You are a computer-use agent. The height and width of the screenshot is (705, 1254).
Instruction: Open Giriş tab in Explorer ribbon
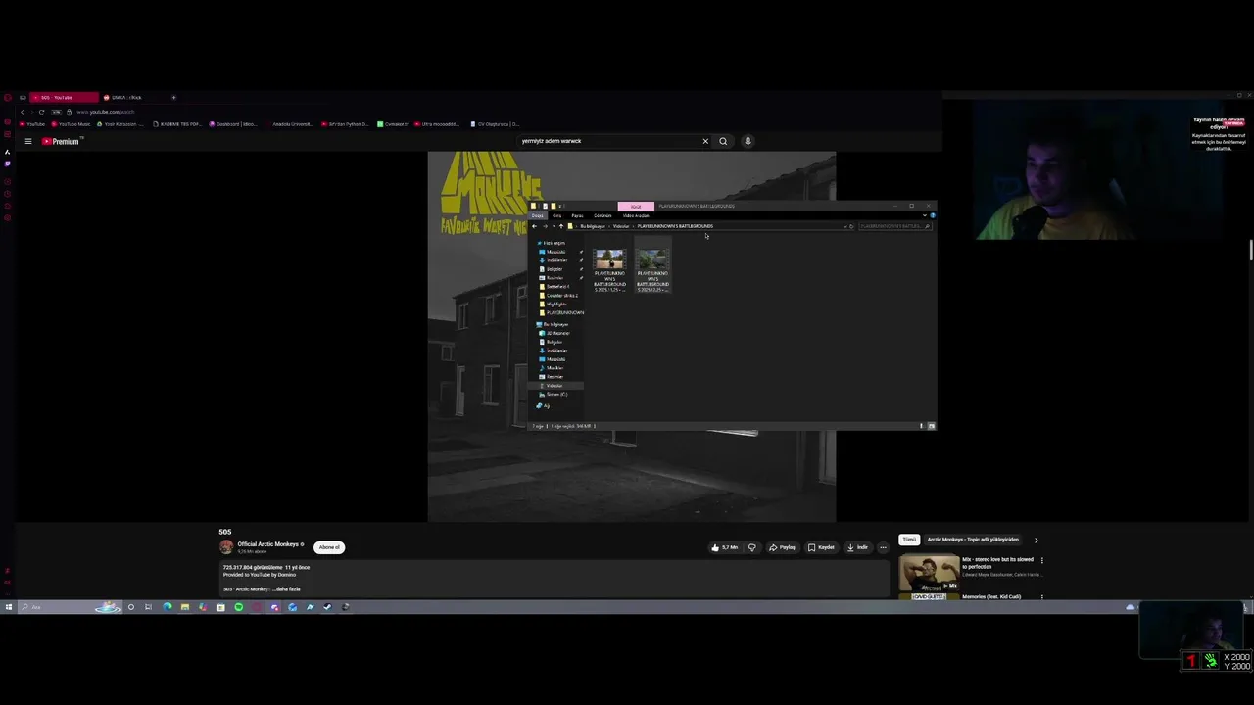(x=556, y=215)
